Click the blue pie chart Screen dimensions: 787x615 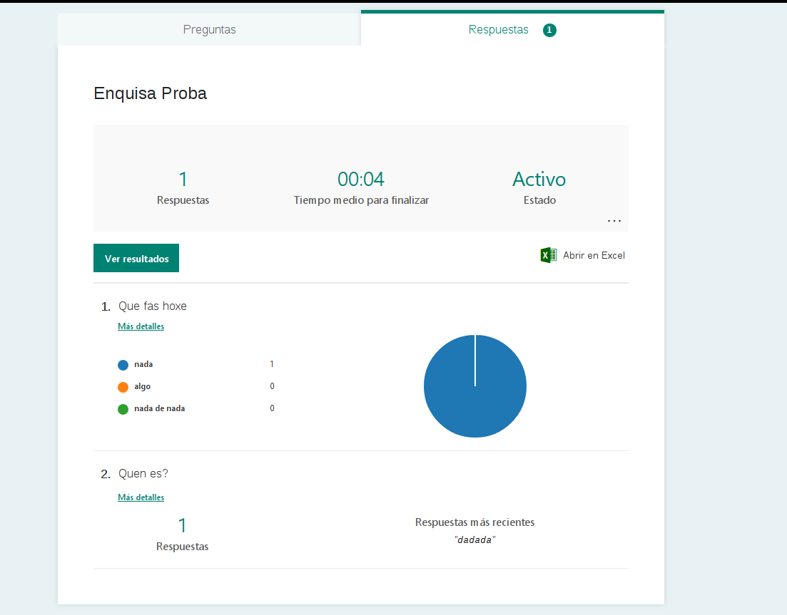475,386
